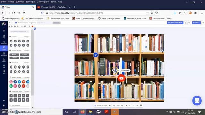Image resolution: width=205 pixels, height=115 pixels.
Task: Expand Marqueurs with Voir plus
Action: pyautogui.click(x=27, y=63)
